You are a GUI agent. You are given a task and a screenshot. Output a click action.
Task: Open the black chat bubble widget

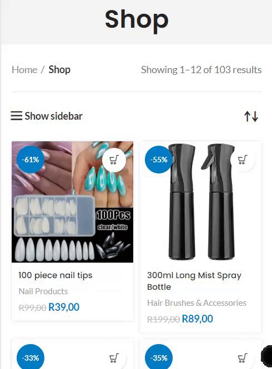(x=267, y=356)
